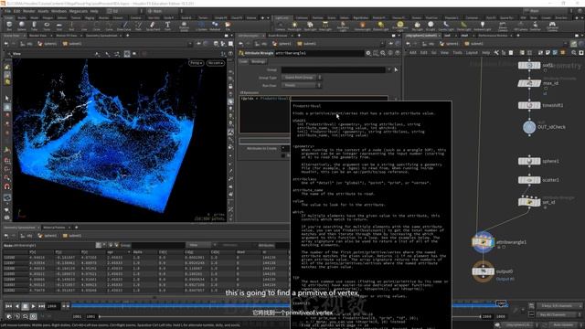Add a Sky Light from shelf
Screen dimensions: 585x329
(x=418, y=26)
